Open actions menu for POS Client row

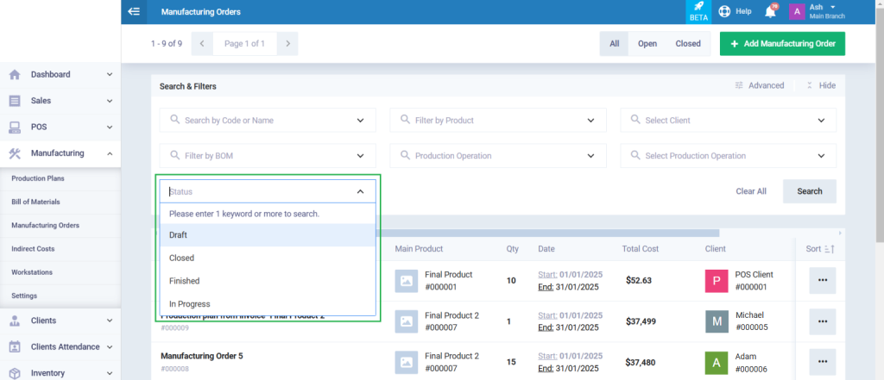[x=823, y=280]
